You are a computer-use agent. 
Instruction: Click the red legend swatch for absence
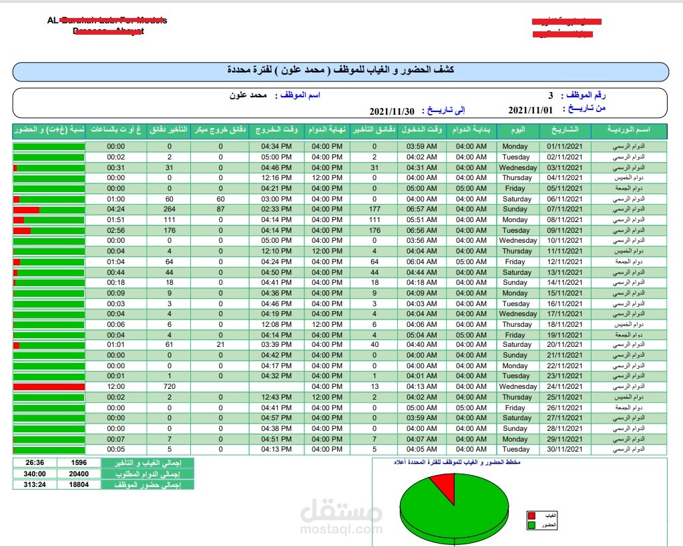pyautogui.click(x=531, y=516)
